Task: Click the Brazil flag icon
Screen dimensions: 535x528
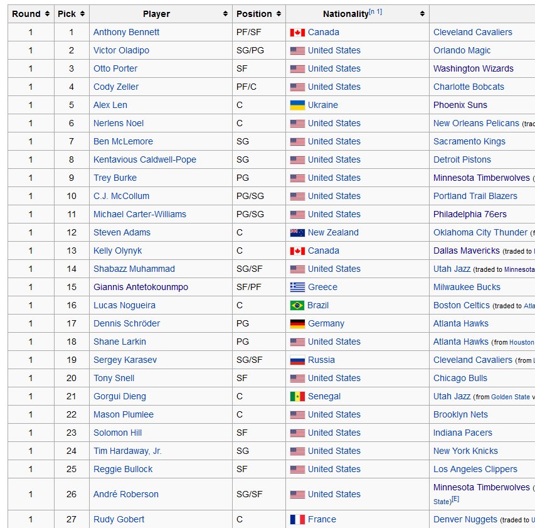Action: tap(297, 305)
